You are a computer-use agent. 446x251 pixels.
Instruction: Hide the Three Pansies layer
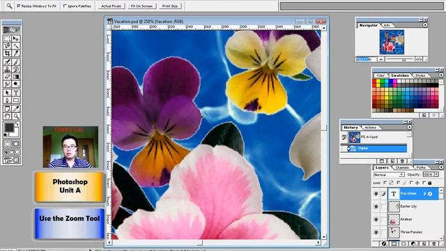coord(376,232)
